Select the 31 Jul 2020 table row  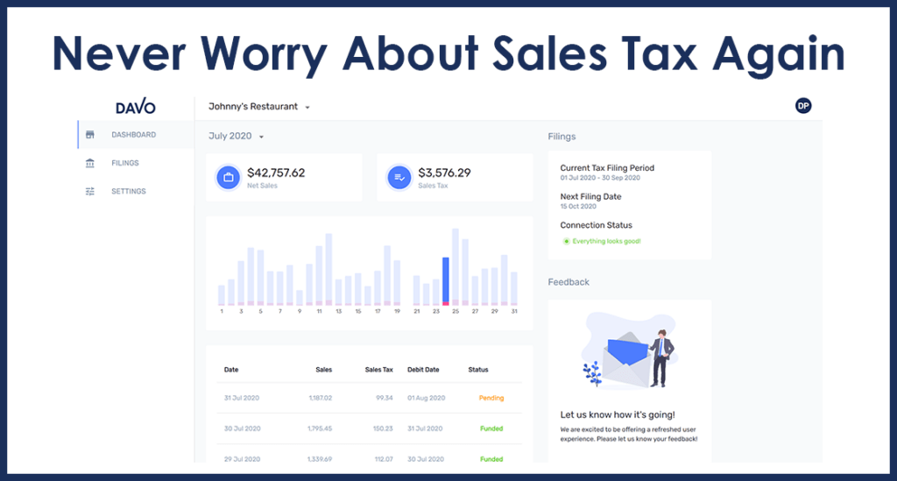coord(368,398)
